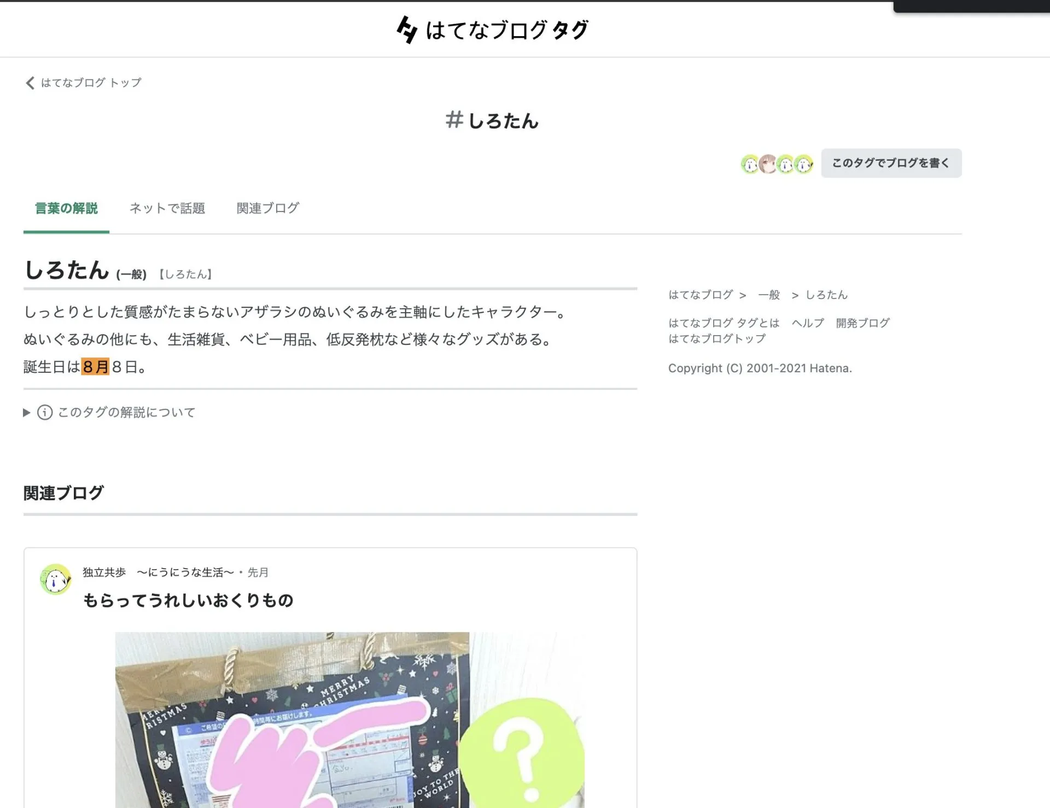Open the はてなブログ タグとは link
The image size is (1050, 808).
[x=724, y=323]
